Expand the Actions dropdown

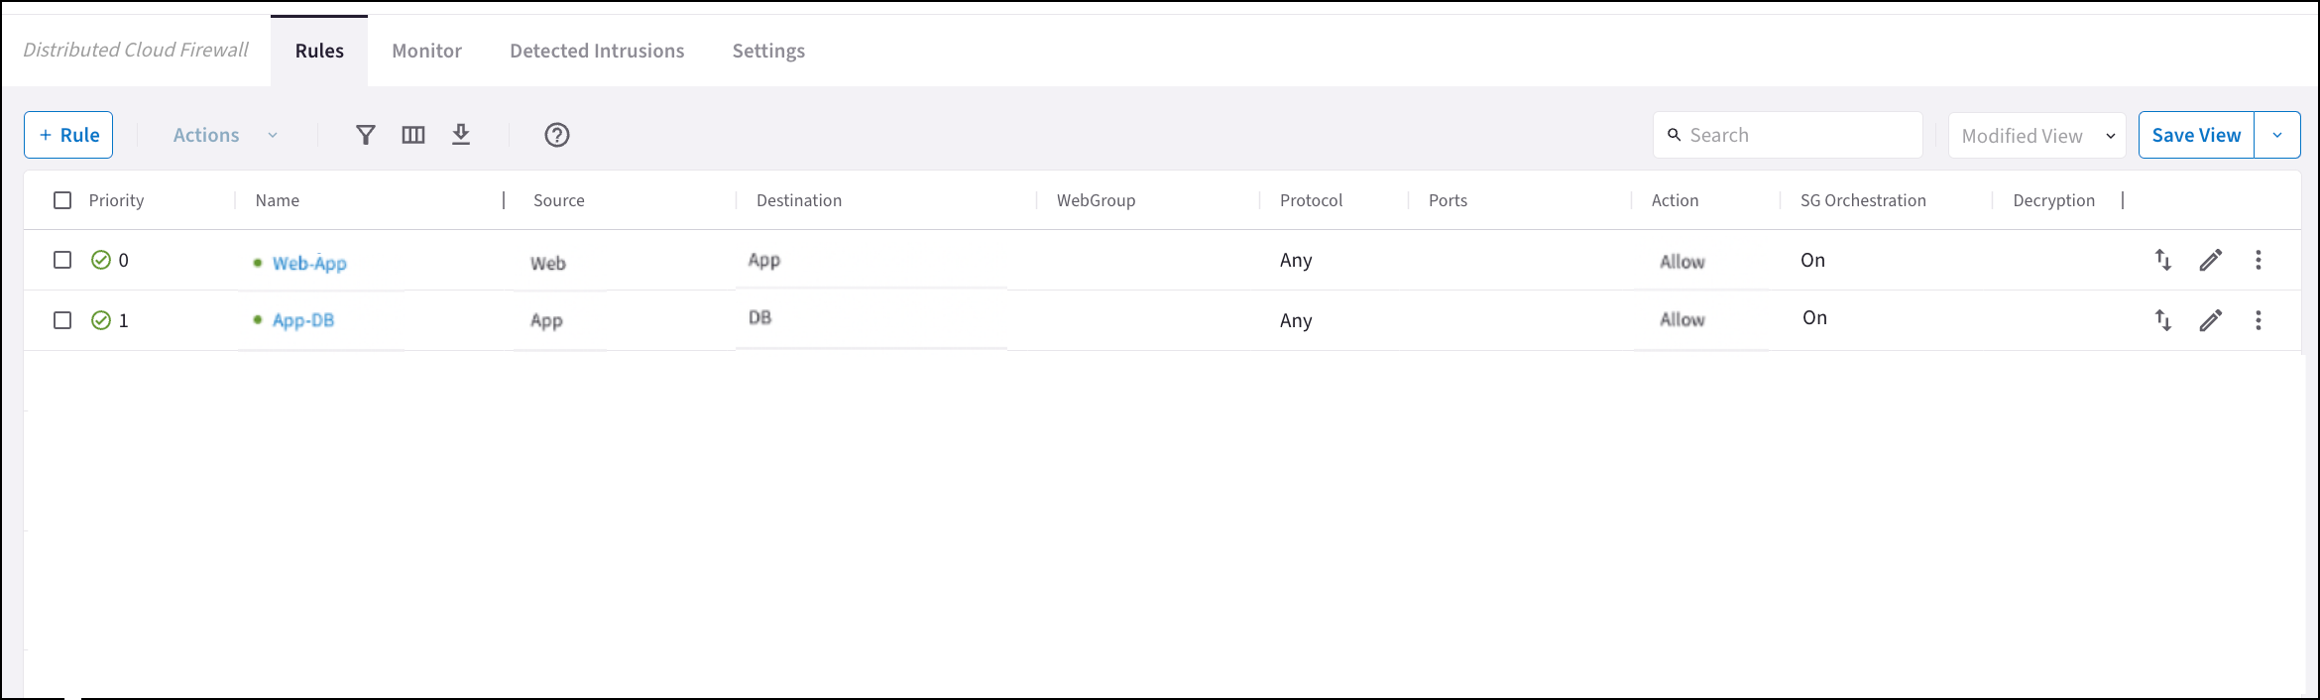tap(226, 135)
